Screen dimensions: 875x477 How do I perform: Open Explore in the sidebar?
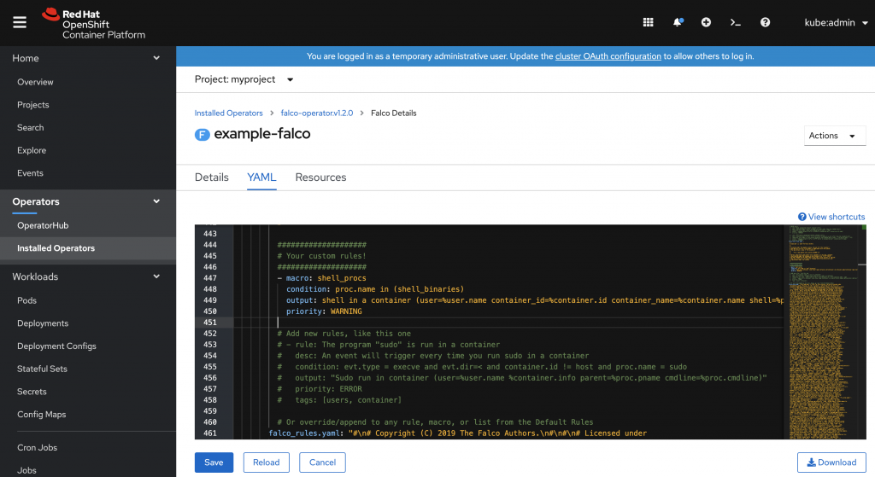(x=32, y=150)
